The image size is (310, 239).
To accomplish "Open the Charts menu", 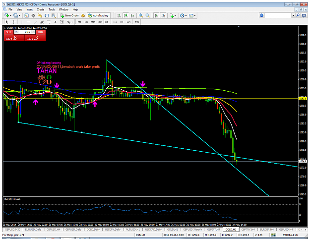I will 40,9.
